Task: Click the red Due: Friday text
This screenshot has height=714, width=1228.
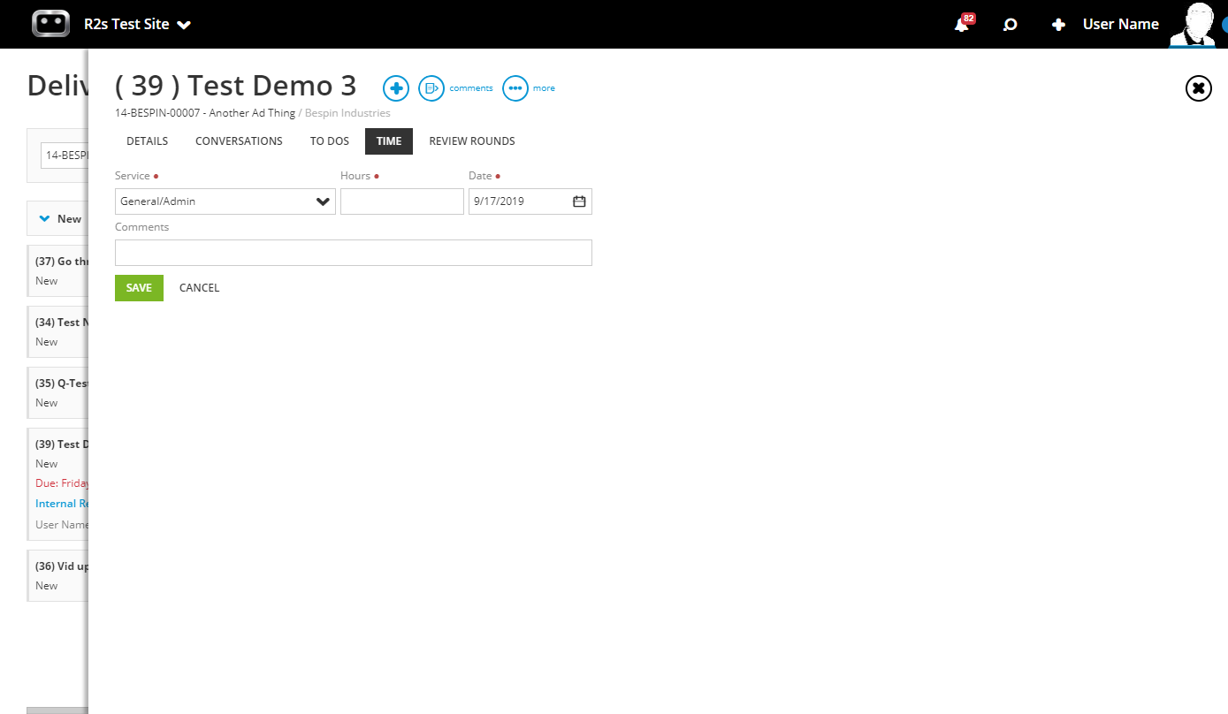Action: 62,483
